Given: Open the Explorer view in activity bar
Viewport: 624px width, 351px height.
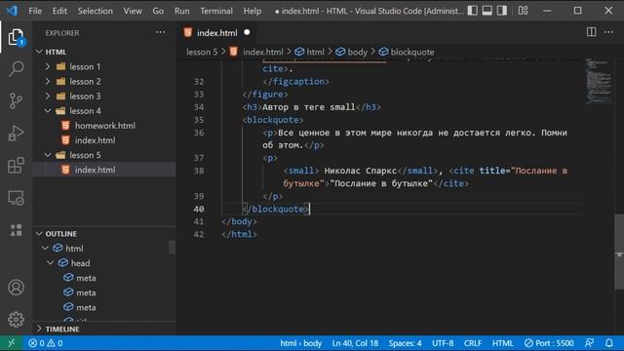Looking at the screenshot, I should click(16, 37).
